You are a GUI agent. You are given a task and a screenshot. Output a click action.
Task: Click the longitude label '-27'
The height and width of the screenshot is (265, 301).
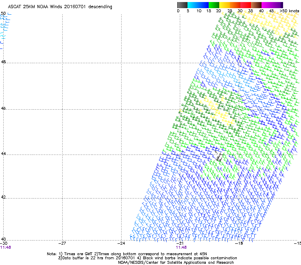point(62,243)
